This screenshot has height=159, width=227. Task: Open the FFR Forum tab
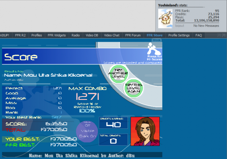[133, 35]
